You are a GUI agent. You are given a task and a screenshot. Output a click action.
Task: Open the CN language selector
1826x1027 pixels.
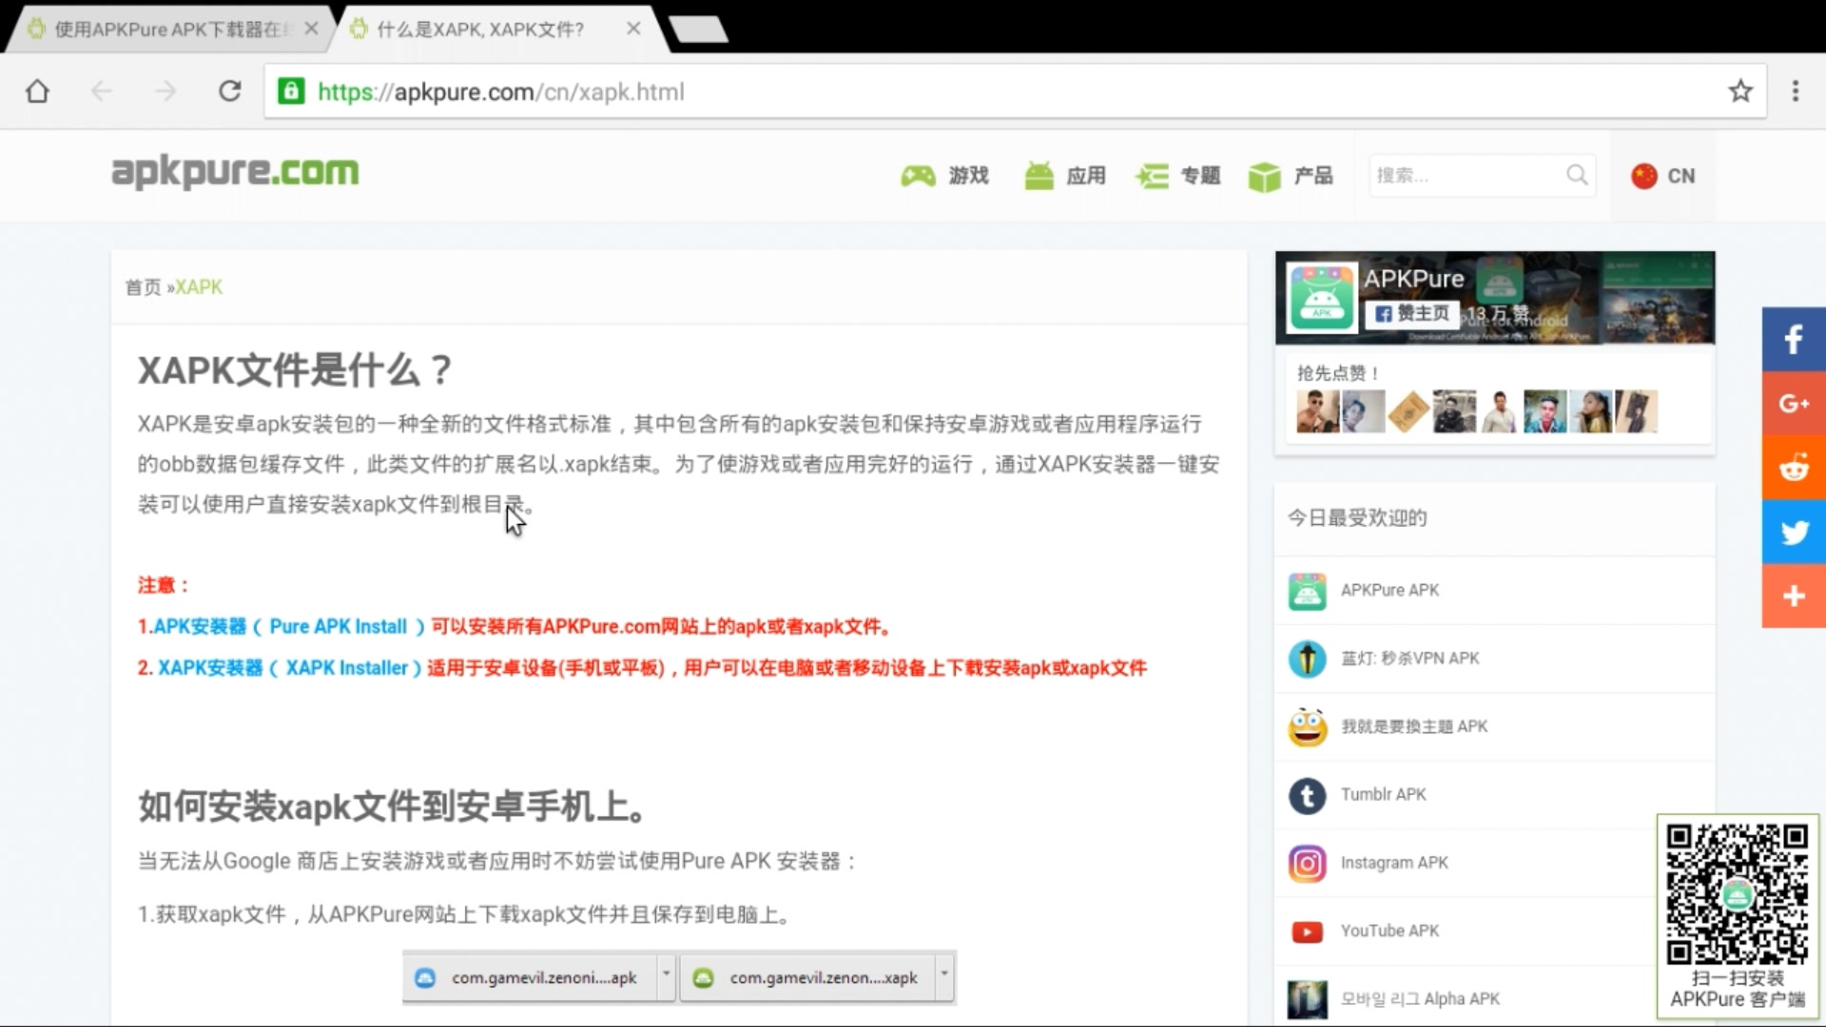[1662, 176]
